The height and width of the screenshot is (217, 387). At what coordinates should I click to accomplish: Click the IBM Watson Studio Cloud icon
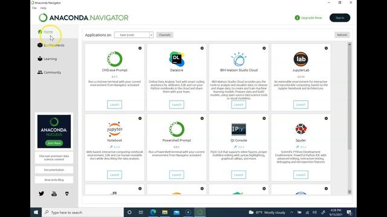click(239, 59)
